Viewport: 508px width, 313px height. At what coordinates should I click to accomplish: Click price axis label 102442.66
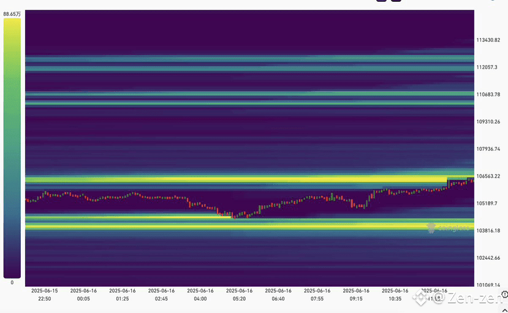tap(488, 258)
